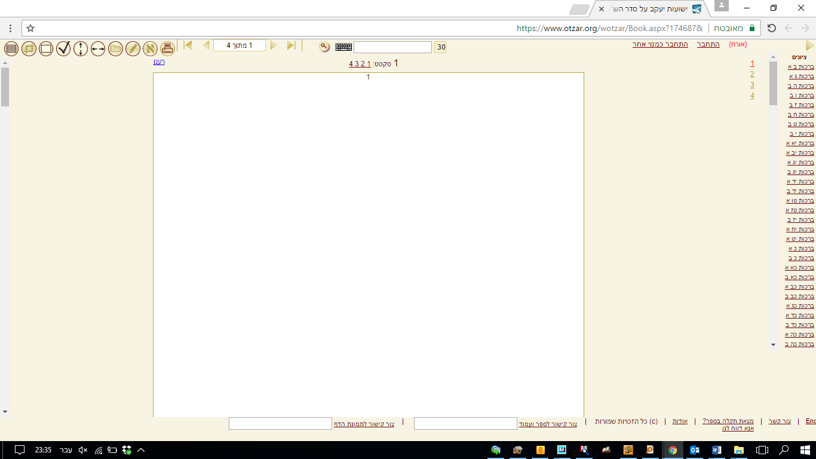Click the book-and-page link text field
The height and width of the screenshot is (459, 816).
coord(465,423)
